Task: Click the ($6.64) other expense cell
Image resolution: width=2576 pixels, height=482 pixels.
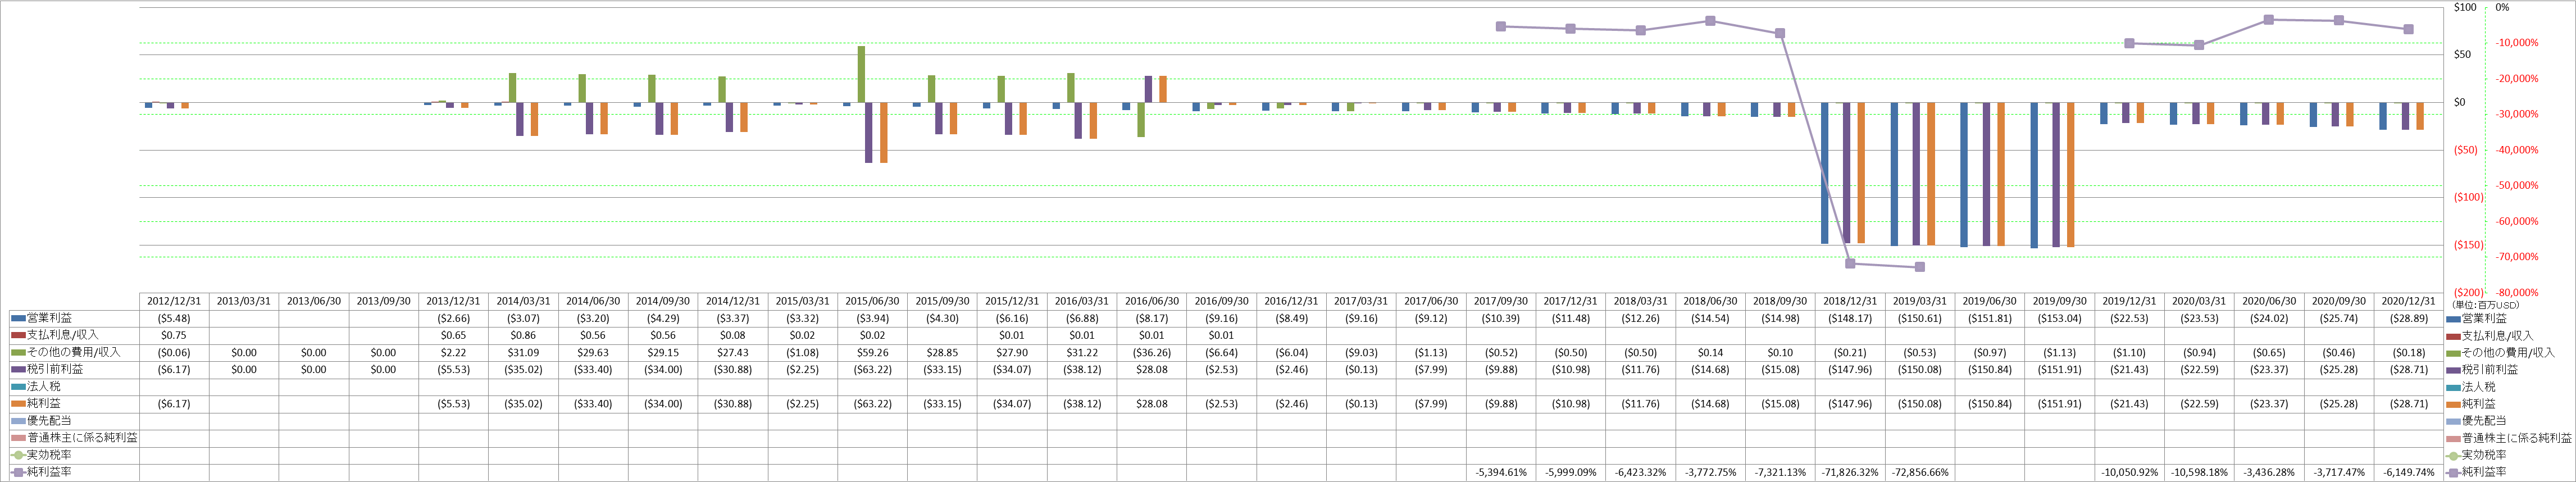Action: tap(1221, 352)
